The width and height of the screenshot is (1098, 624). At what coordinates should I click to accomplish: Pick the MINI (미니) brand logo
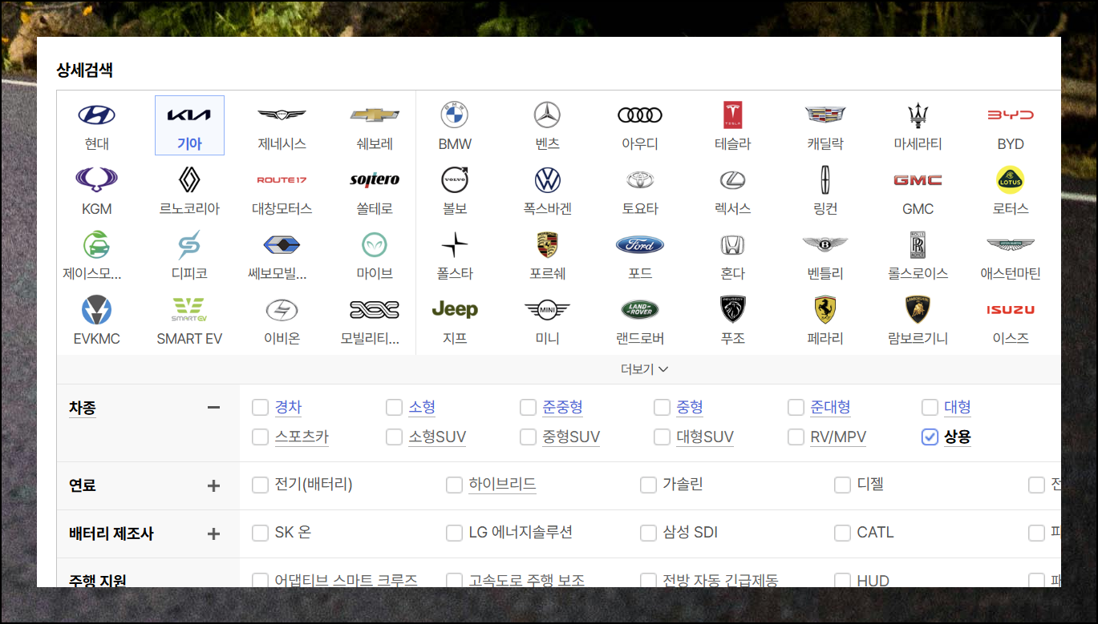pos(547,309)
